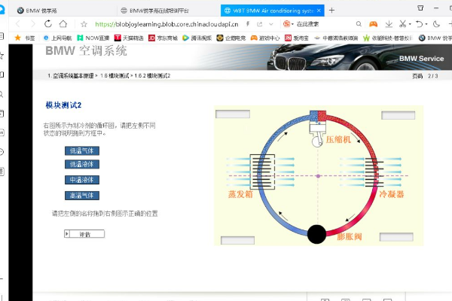This screenshot has width=452, height=301.
Task: Click the search box field
Action: [324, 24]
